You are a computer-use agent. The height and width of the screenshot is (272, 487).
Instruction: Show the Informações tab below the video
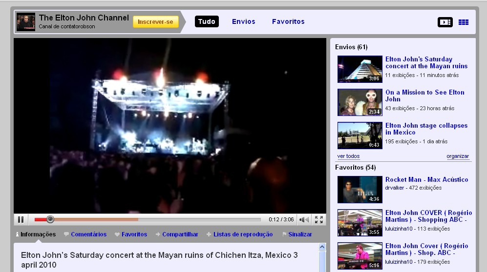[x=35, y=234]
